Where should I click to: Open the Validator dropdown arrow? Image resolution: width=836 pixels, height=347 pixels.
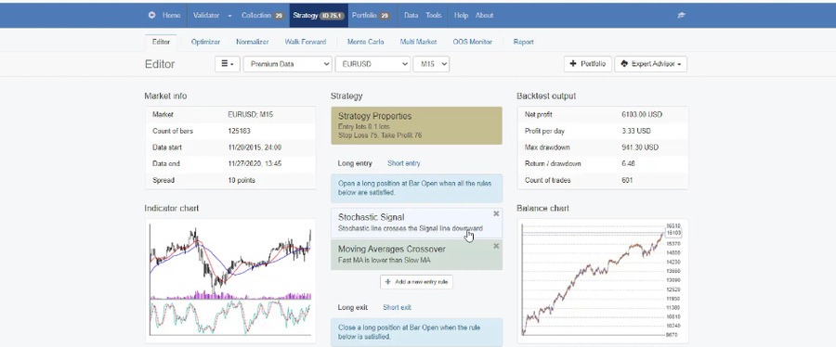point(229,16)
